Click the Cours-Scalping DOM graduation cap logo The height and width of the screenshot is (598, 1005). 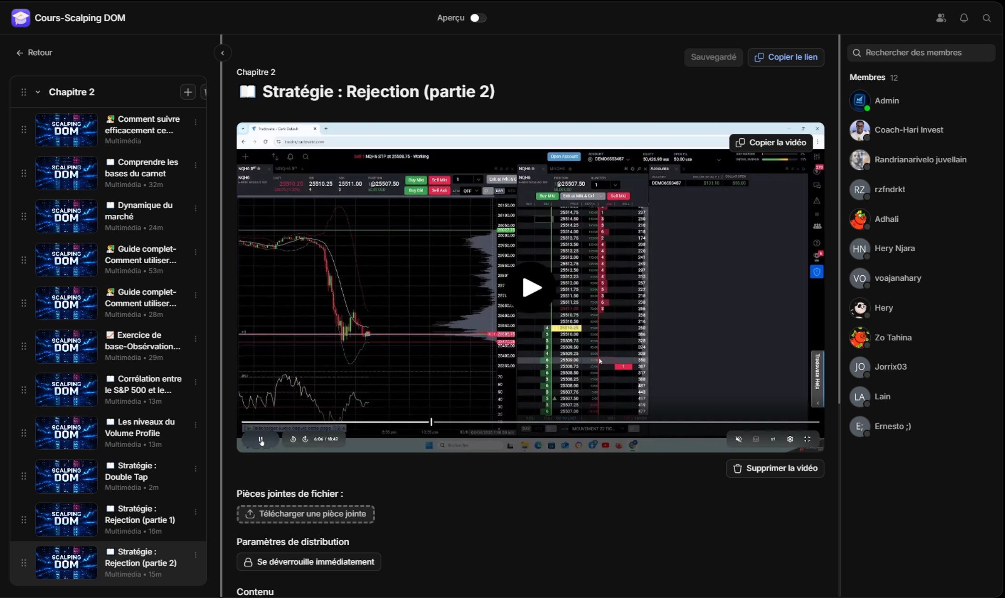(x=20, y=18)
